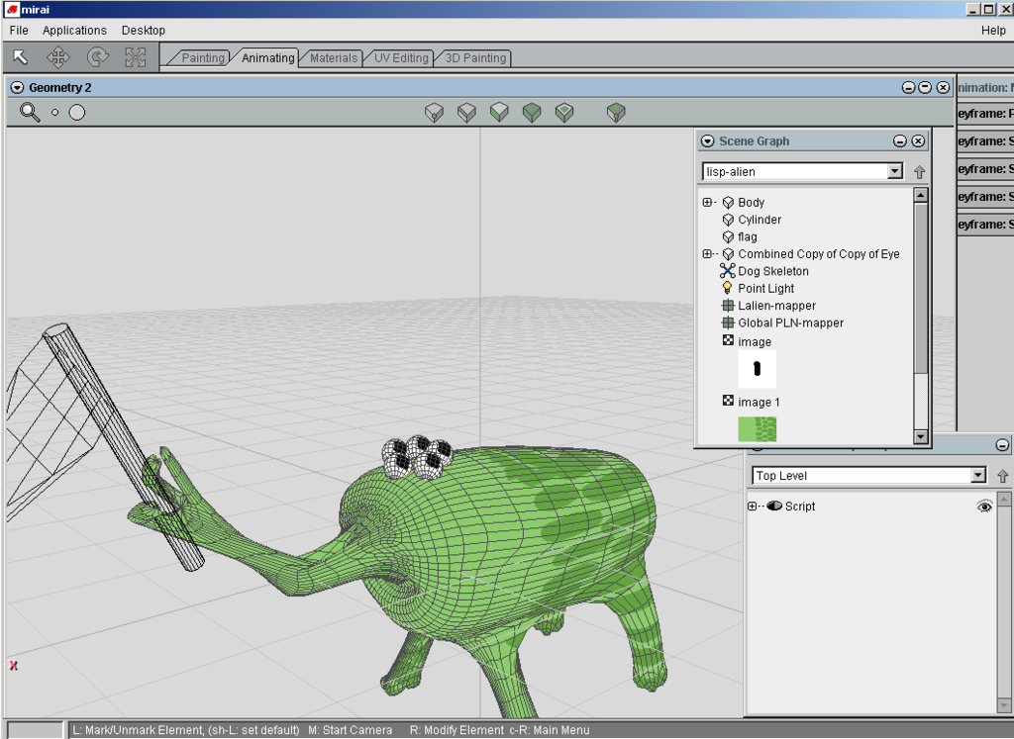1014x739 pixels.
Task: Collapse the panel below Scene Graph
Action: (1002, 445)
